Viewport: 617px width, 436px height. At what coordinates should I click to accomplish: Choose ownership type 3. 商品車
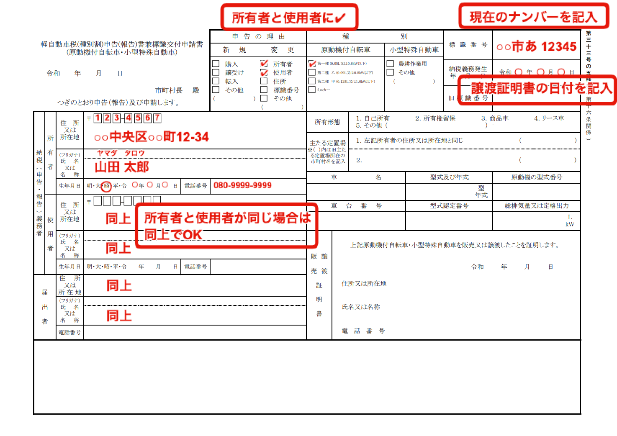[495, 118]
